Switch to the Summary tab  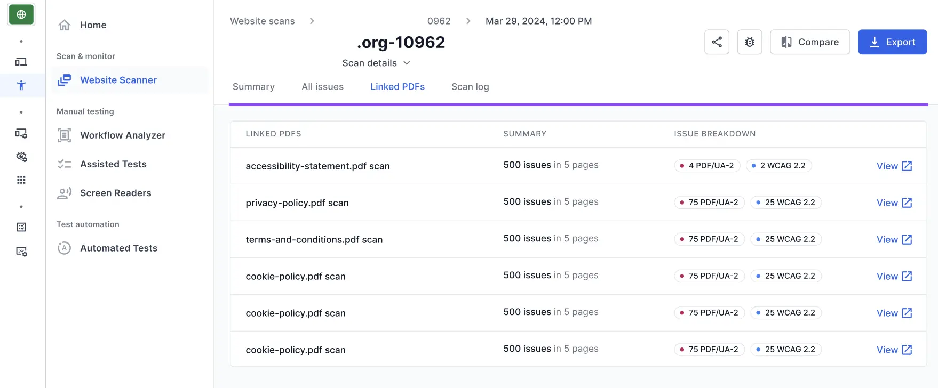253,87
